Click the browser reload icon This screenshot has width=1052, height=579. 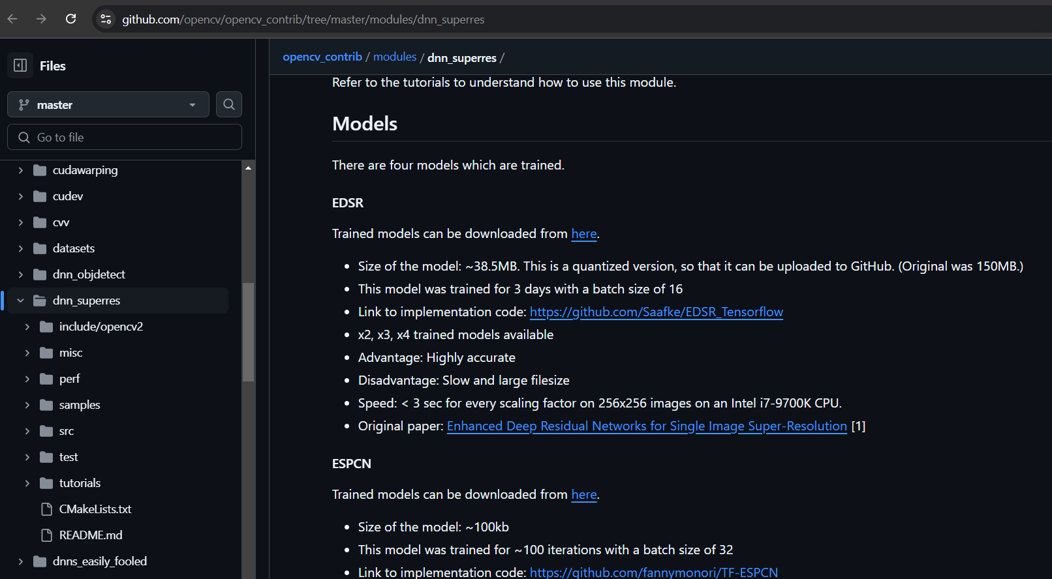coord(71,19)
